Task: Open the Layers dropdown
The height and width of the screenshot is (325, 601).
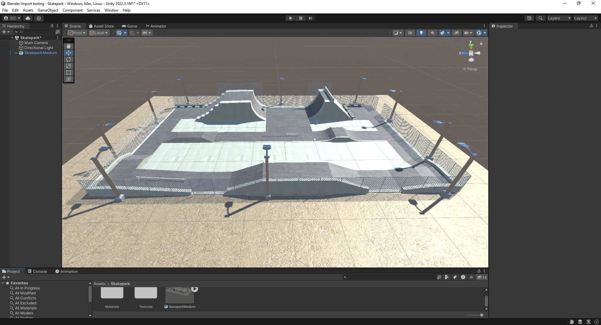Action: click(x=559, y=18)
